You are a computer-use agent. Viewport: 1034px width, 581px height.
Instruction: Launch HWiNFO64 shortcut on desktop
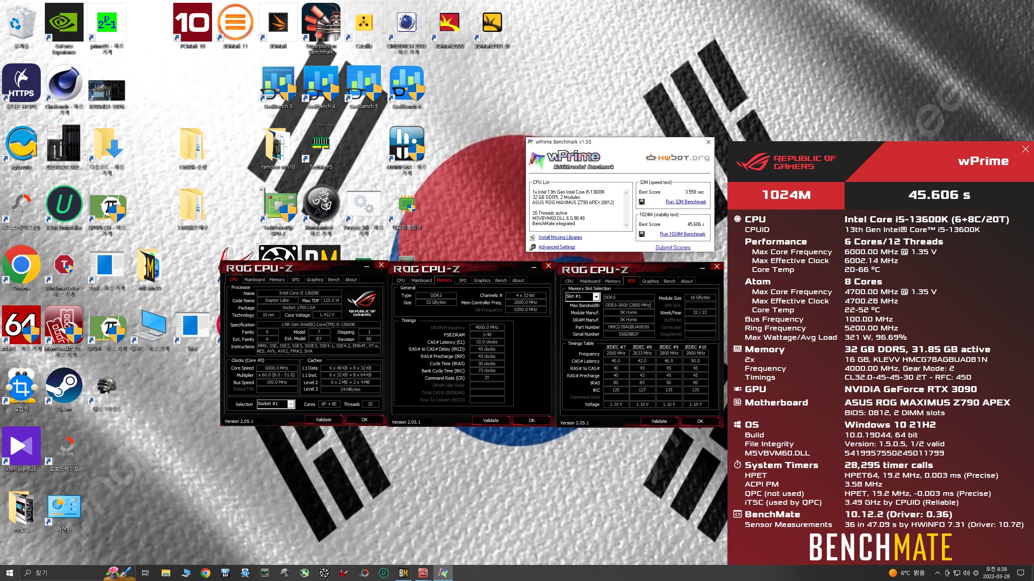407,150
